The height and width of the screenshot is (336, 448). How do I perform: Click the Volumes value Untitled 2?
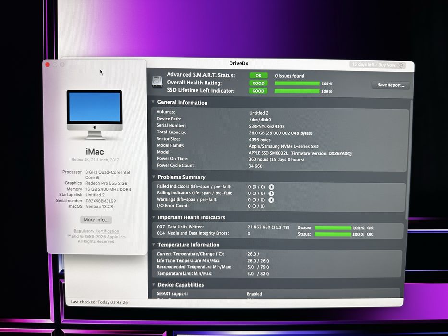pyautogui.click(x=258, y=113)
